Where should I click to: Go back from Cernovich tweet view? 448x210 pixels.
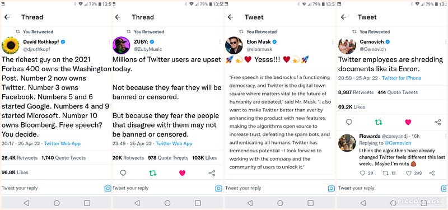343,17
